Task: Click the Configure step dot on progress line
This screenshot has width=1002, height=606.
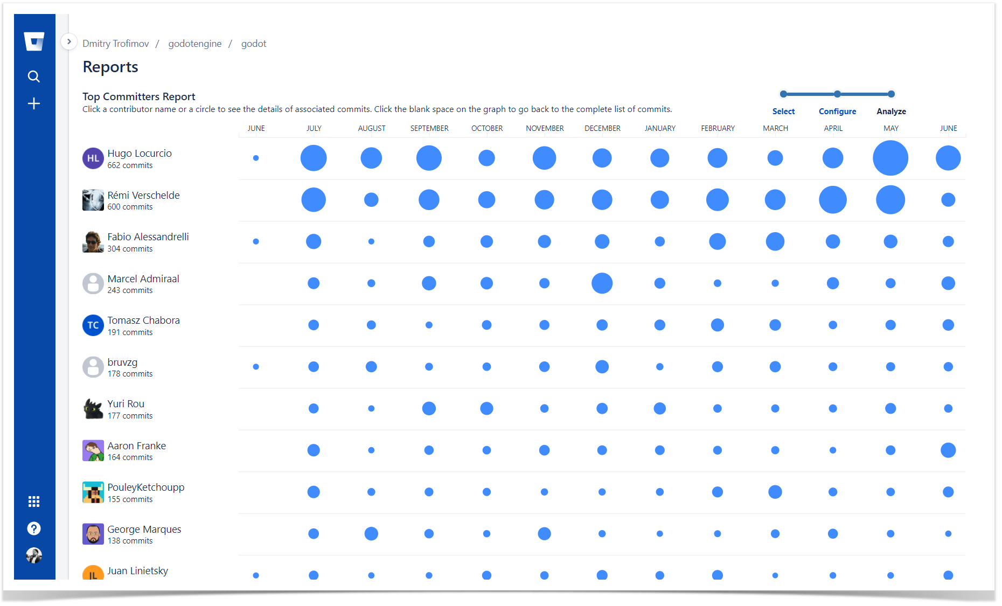Action: click(x=837, y=94)
